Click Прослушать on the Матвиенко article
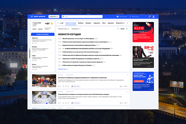This screenshot has height=124, width=186. (x=76, y=86)
